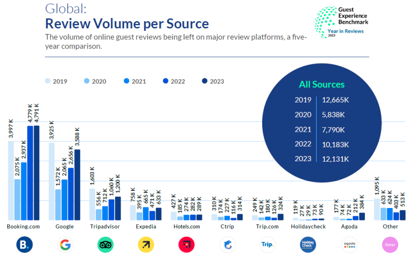The image size is (413, 260).
Task: Click the Agoda logo icon
Action: click(x=350, y=245)
